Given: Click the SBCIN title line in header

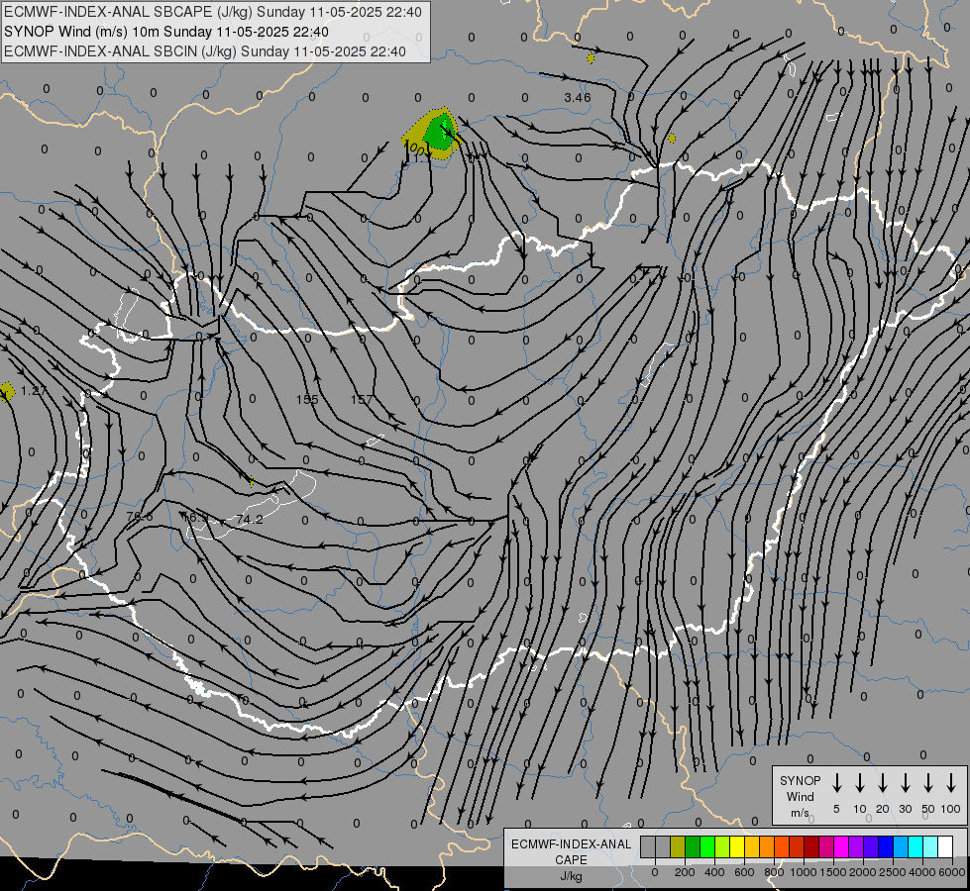Looking at the screenshot, I should (x=205, y=51).
